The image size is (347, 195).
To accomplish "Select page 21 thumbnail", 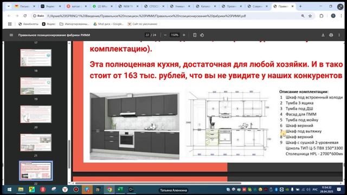I will pyautogui.click(x=36, y=142).
